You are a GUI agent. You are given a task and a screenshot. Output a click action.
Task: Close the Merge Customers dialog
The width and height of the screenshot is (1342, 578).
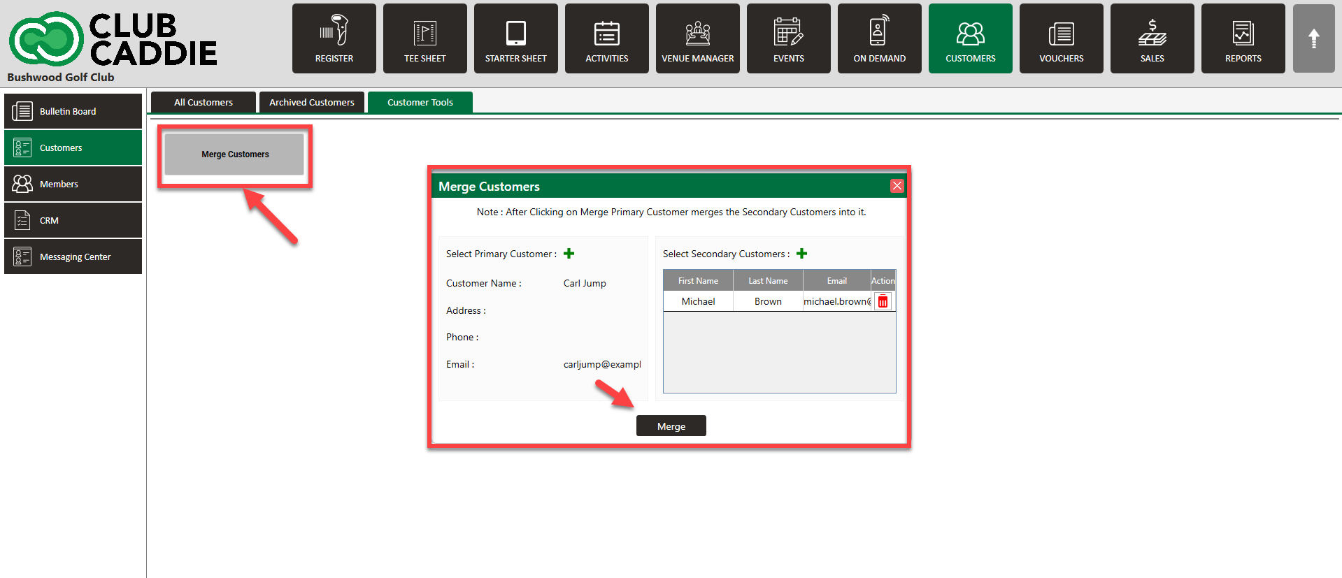pyautogui.click(x=897, y=186)
